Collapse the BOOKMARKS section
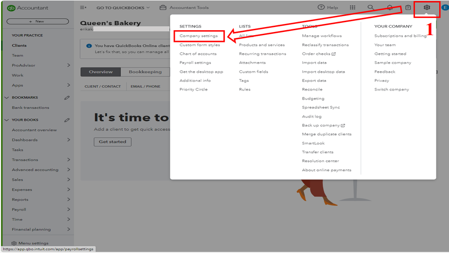The image size is (449, 253). coord(7,98)
